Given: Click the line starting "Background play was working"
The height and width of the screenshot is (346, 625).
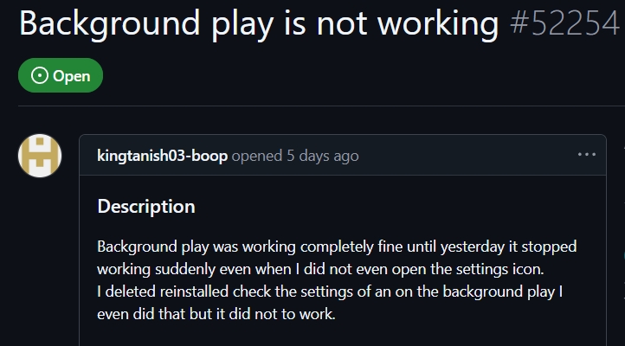Looking at the screenshot, I should (336, 247).
